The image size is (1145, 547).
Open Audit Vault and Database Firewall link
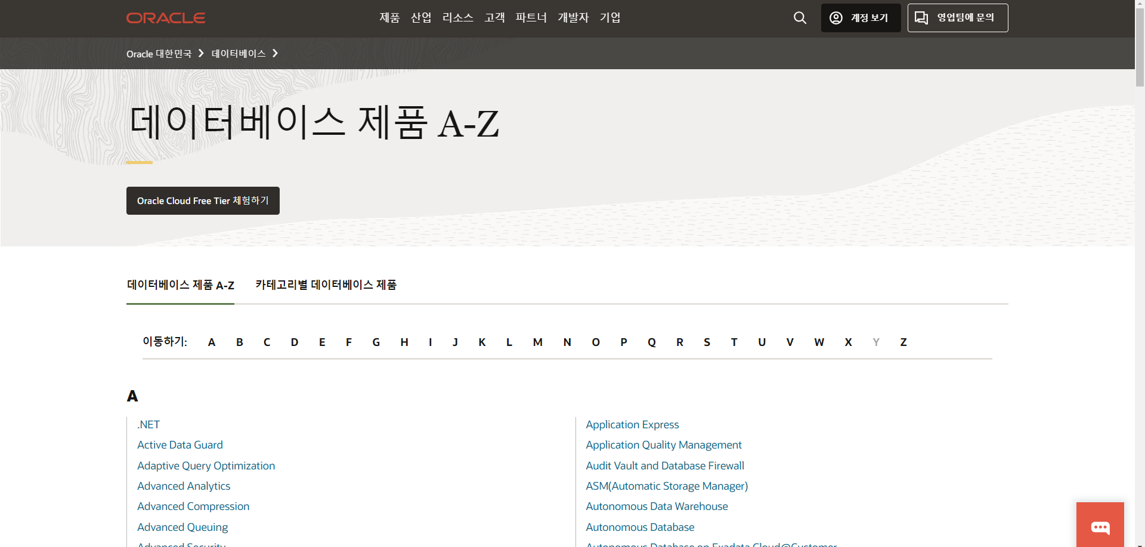click(665, 466)
